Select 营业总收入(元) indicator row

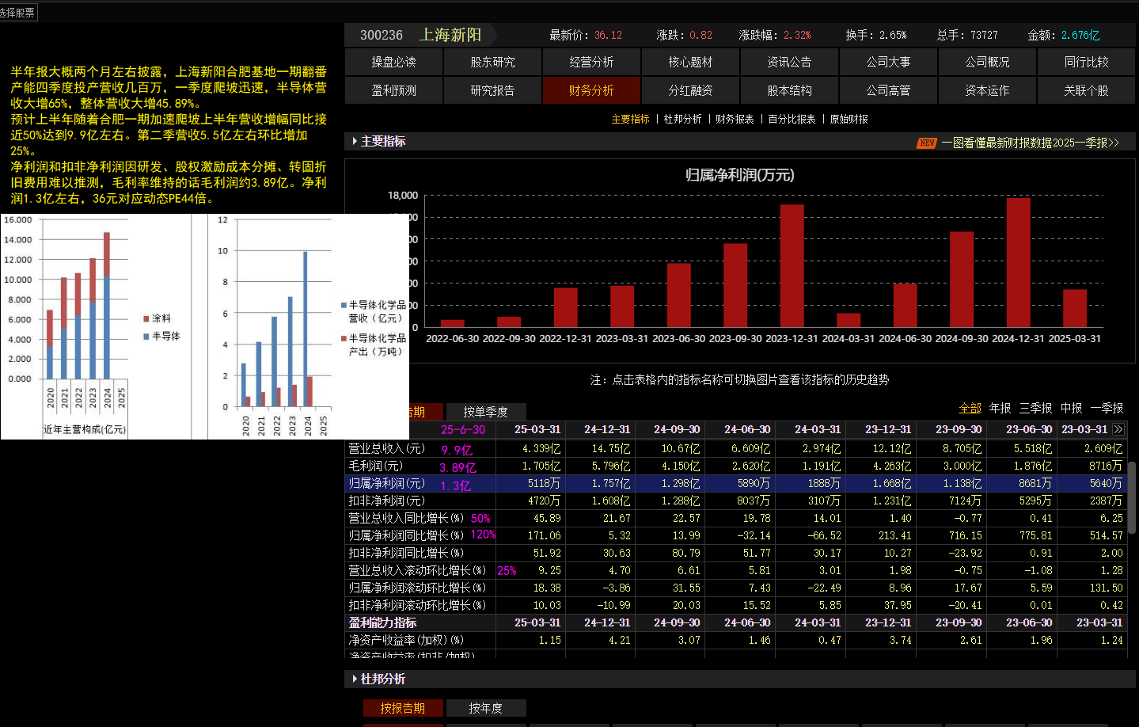point(387,448)
